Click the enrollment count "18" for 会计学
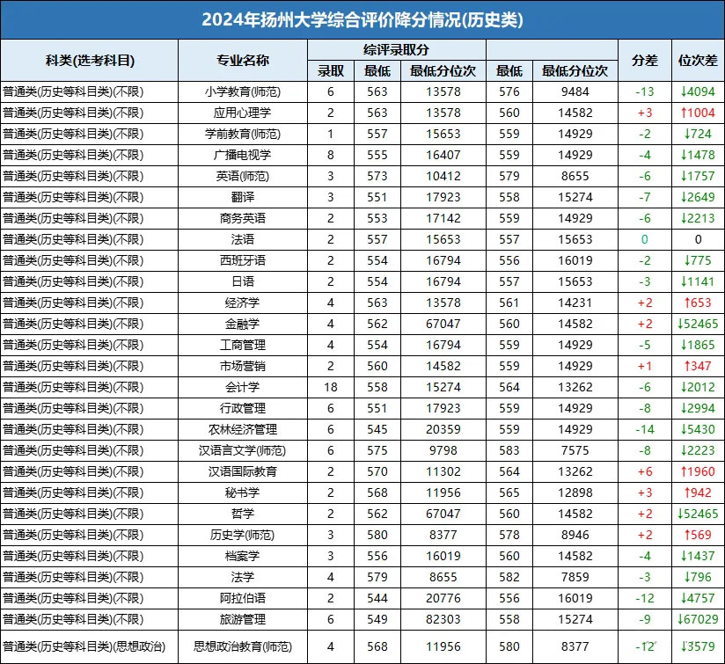 (331, 387)
